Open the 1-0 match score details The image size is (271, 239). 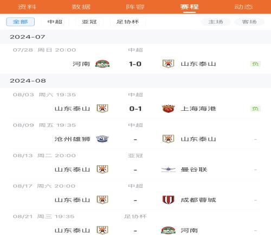click(x=135, y=64)
